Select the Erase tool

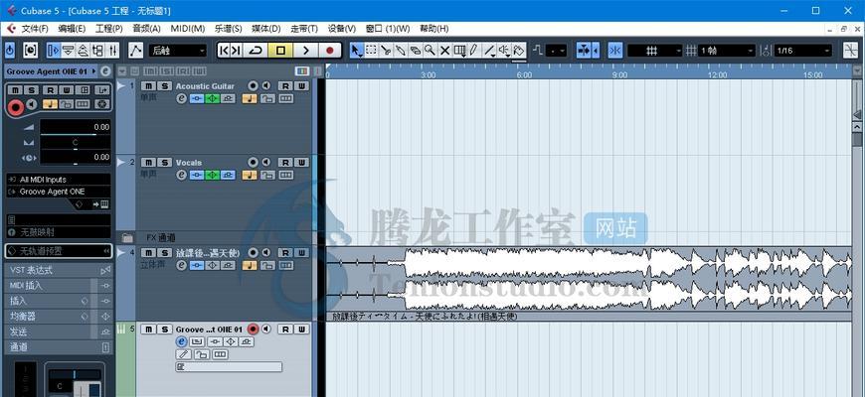coord(415,51)
